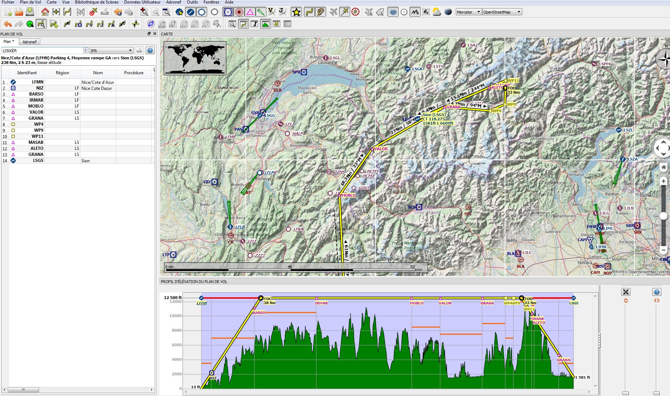Toggle the elevation profile window button
This screenshot has height=396, width=670.
pos(265,24)
